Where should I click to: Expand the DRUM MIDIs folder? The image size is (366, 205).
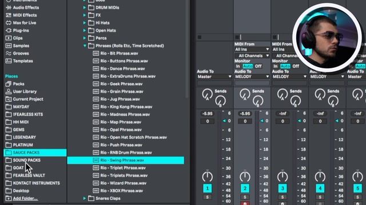click(x=85, y=7)
